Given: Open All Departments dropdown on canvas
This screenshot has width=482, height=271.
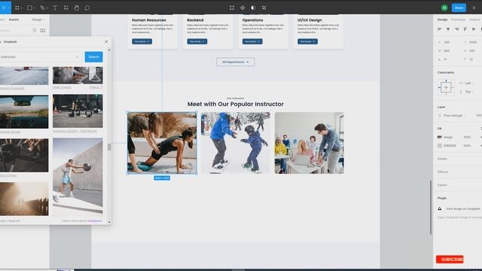Looking at the screenshot, I should click(236, 62).
